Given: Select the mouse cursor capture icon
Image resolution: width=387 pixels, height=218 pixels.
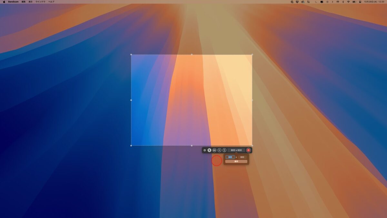Looking at the screenshot, I should tap(209, 150).
